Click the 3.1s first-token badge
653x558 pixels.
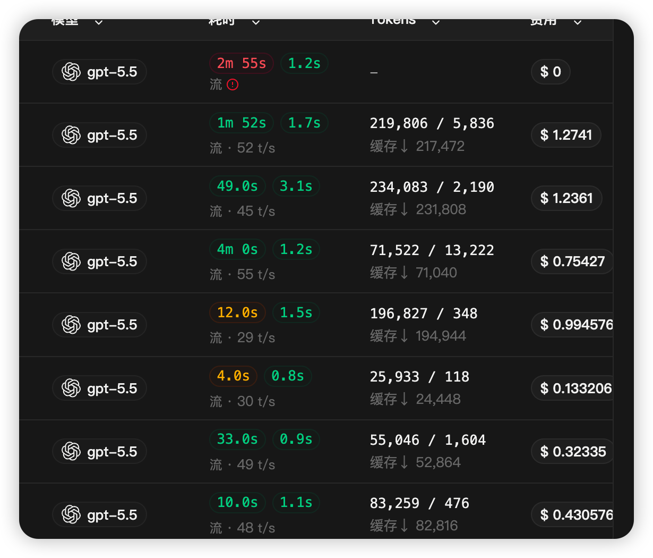click(x=296, y=186)
